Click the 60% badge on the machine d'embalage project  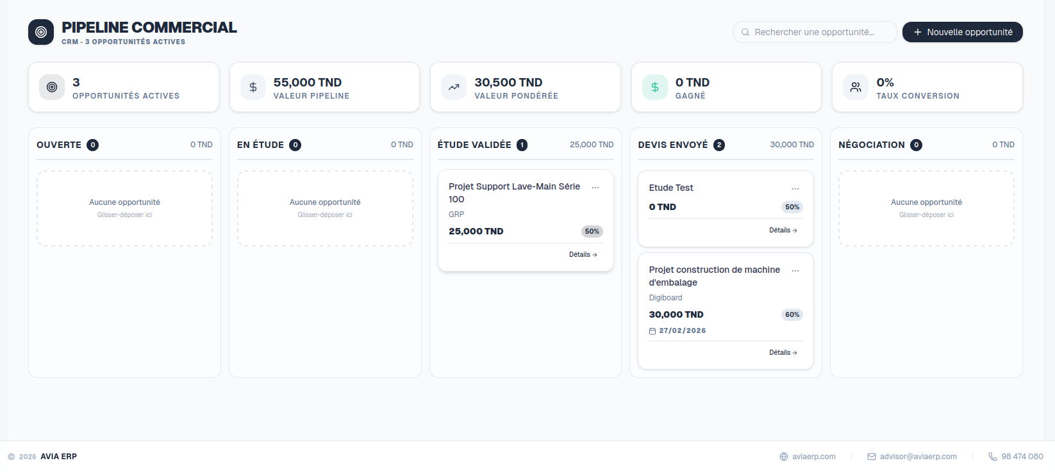[792, 314]
